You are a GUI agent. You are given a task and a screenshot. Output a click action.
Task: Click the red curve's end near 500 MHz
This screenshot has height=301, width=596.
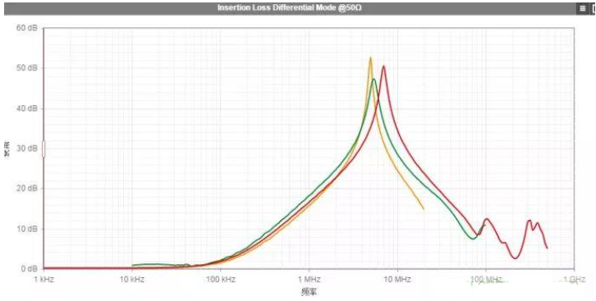point(547,249)
